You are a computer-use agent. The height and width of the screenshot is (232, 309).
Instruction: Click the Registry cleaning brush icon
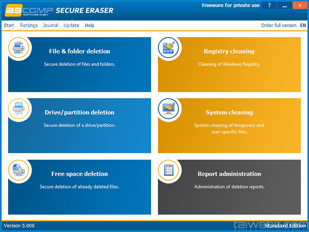tap(169, 48)
